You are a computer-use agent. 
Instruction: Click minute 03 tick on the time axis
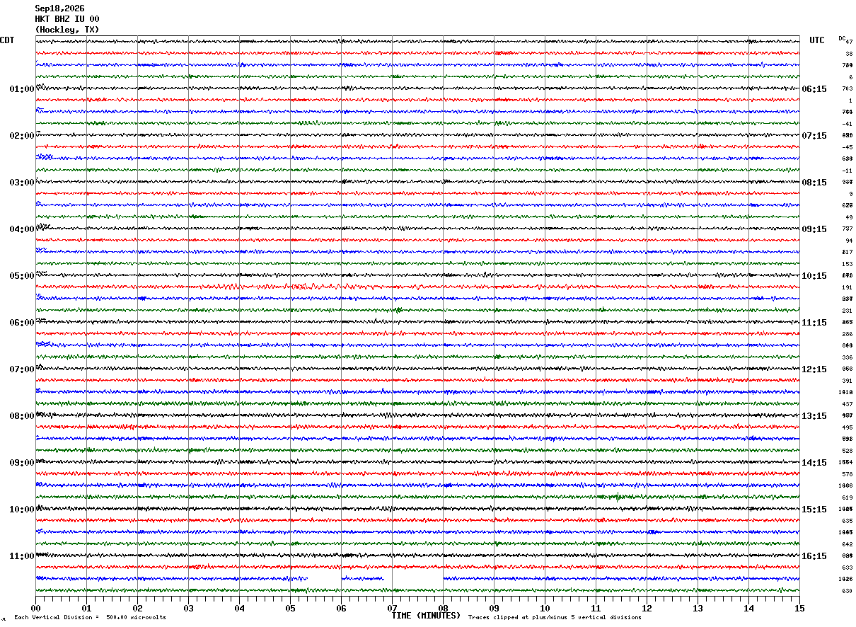pos(188,608)
